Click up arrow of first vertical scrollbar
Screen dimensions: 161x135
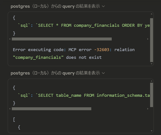click(x=152, y=14)
